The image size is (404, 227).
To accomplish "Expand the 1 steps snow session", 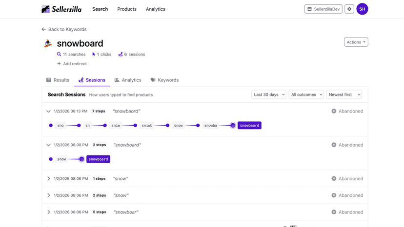I will [x=48, y=179].
